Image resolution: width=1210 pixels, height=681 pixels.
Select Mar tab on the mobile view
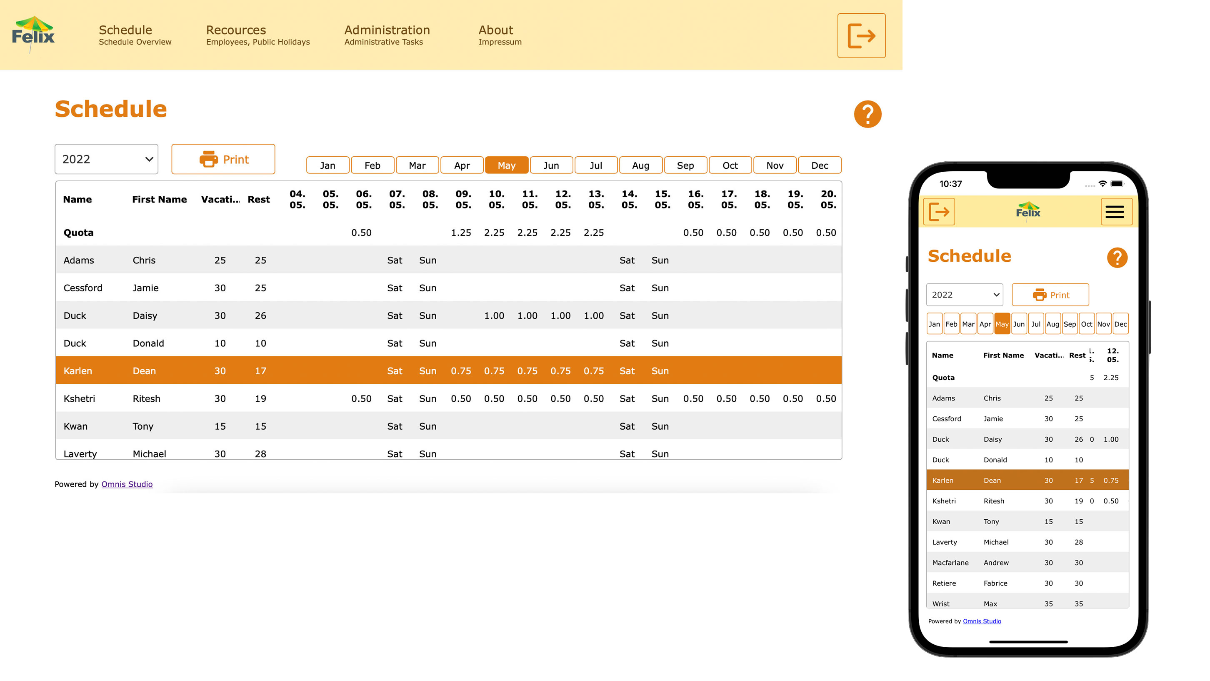pos(969,324)
